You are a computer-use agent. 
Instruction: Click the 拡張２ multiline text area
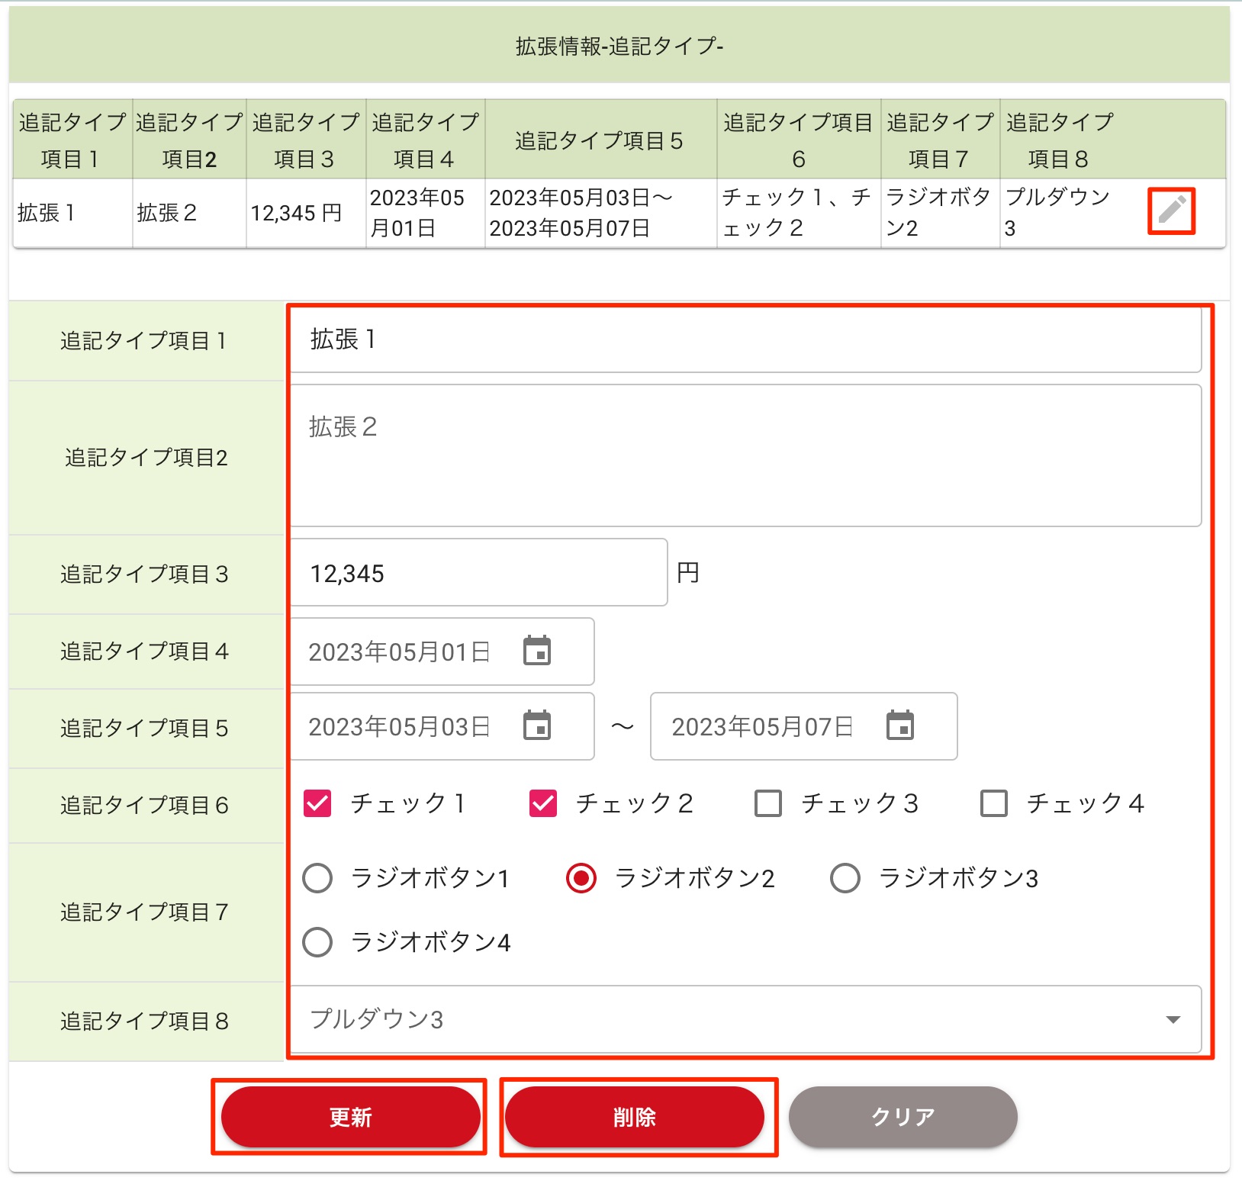point(745,455)
